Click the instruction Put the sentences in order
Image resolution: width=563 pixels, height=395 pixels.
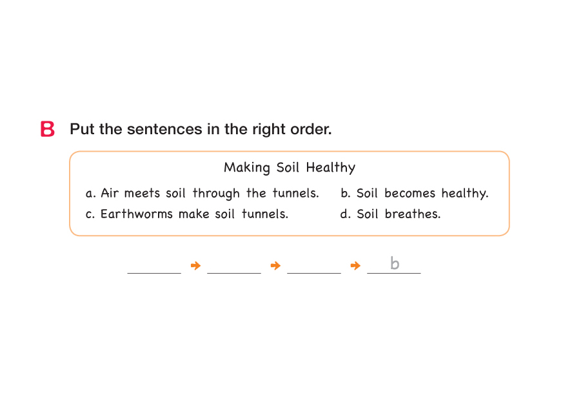tap(201, 129)
